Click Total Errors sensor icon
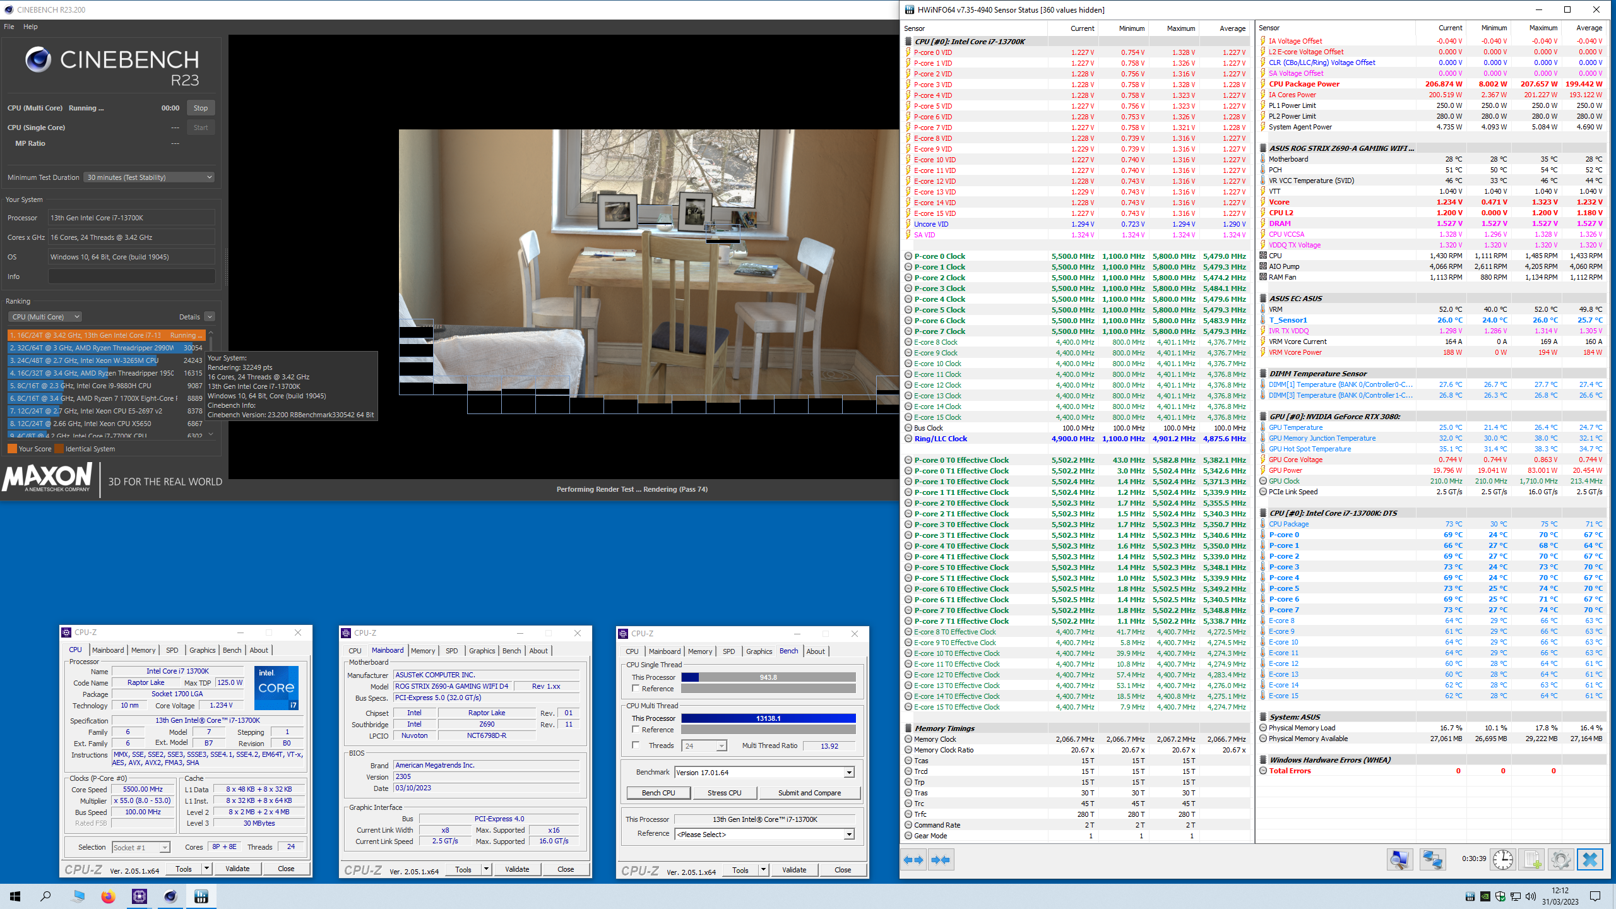The image size is (1616, 909). 1263,771
